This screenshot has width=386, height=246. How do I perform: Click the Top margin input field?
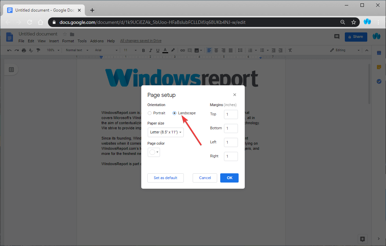pyautogui.click(x=230, y=114)
